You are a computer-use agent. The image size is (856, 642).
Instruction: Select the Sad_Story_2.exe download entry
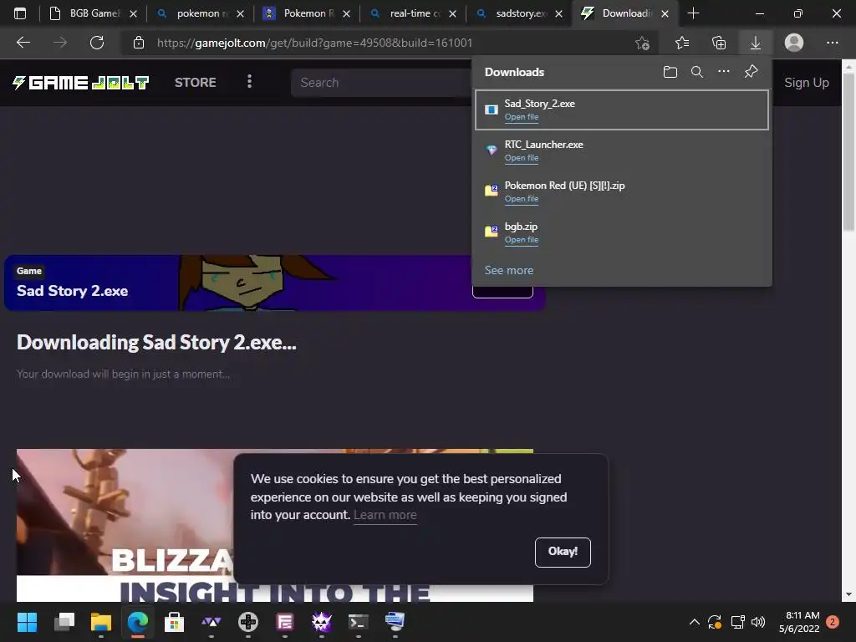(622, 110)
